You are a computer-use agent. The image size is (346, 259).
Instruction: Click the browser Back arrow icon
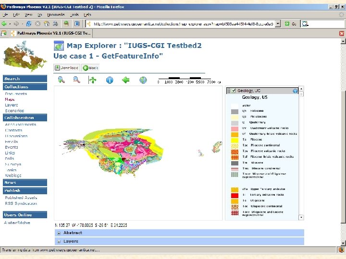[4, 24]
